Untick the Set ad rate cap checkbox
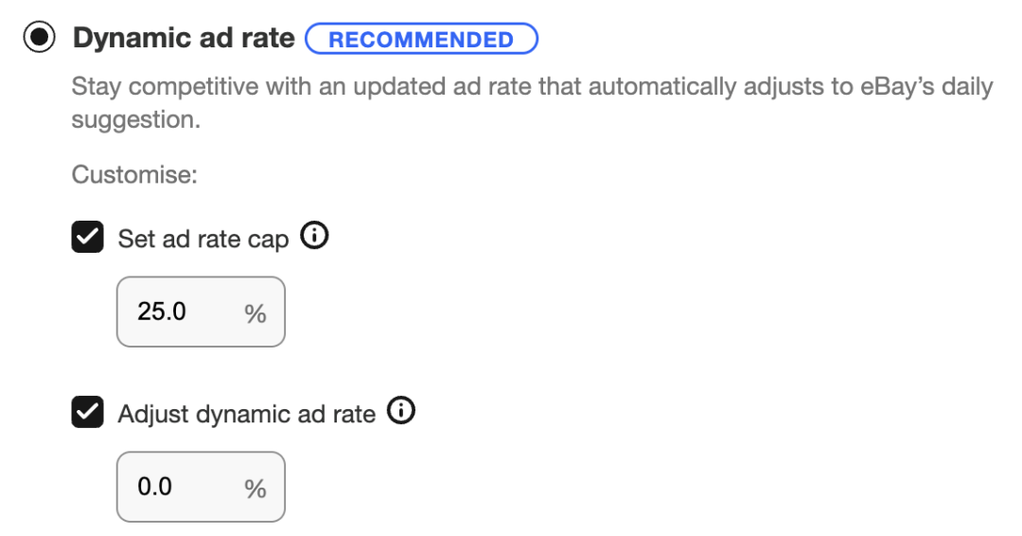This screenshot has width=1022, height=536. click(x=88, y=239)
